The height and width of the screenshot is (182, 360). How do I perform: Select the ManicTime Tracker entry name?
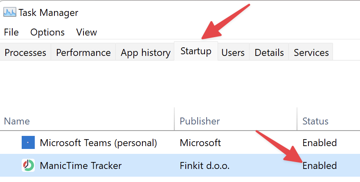pos(81,166)
